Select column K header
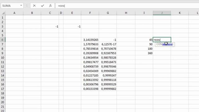This screenshot has height=112, width=199. 180,13
